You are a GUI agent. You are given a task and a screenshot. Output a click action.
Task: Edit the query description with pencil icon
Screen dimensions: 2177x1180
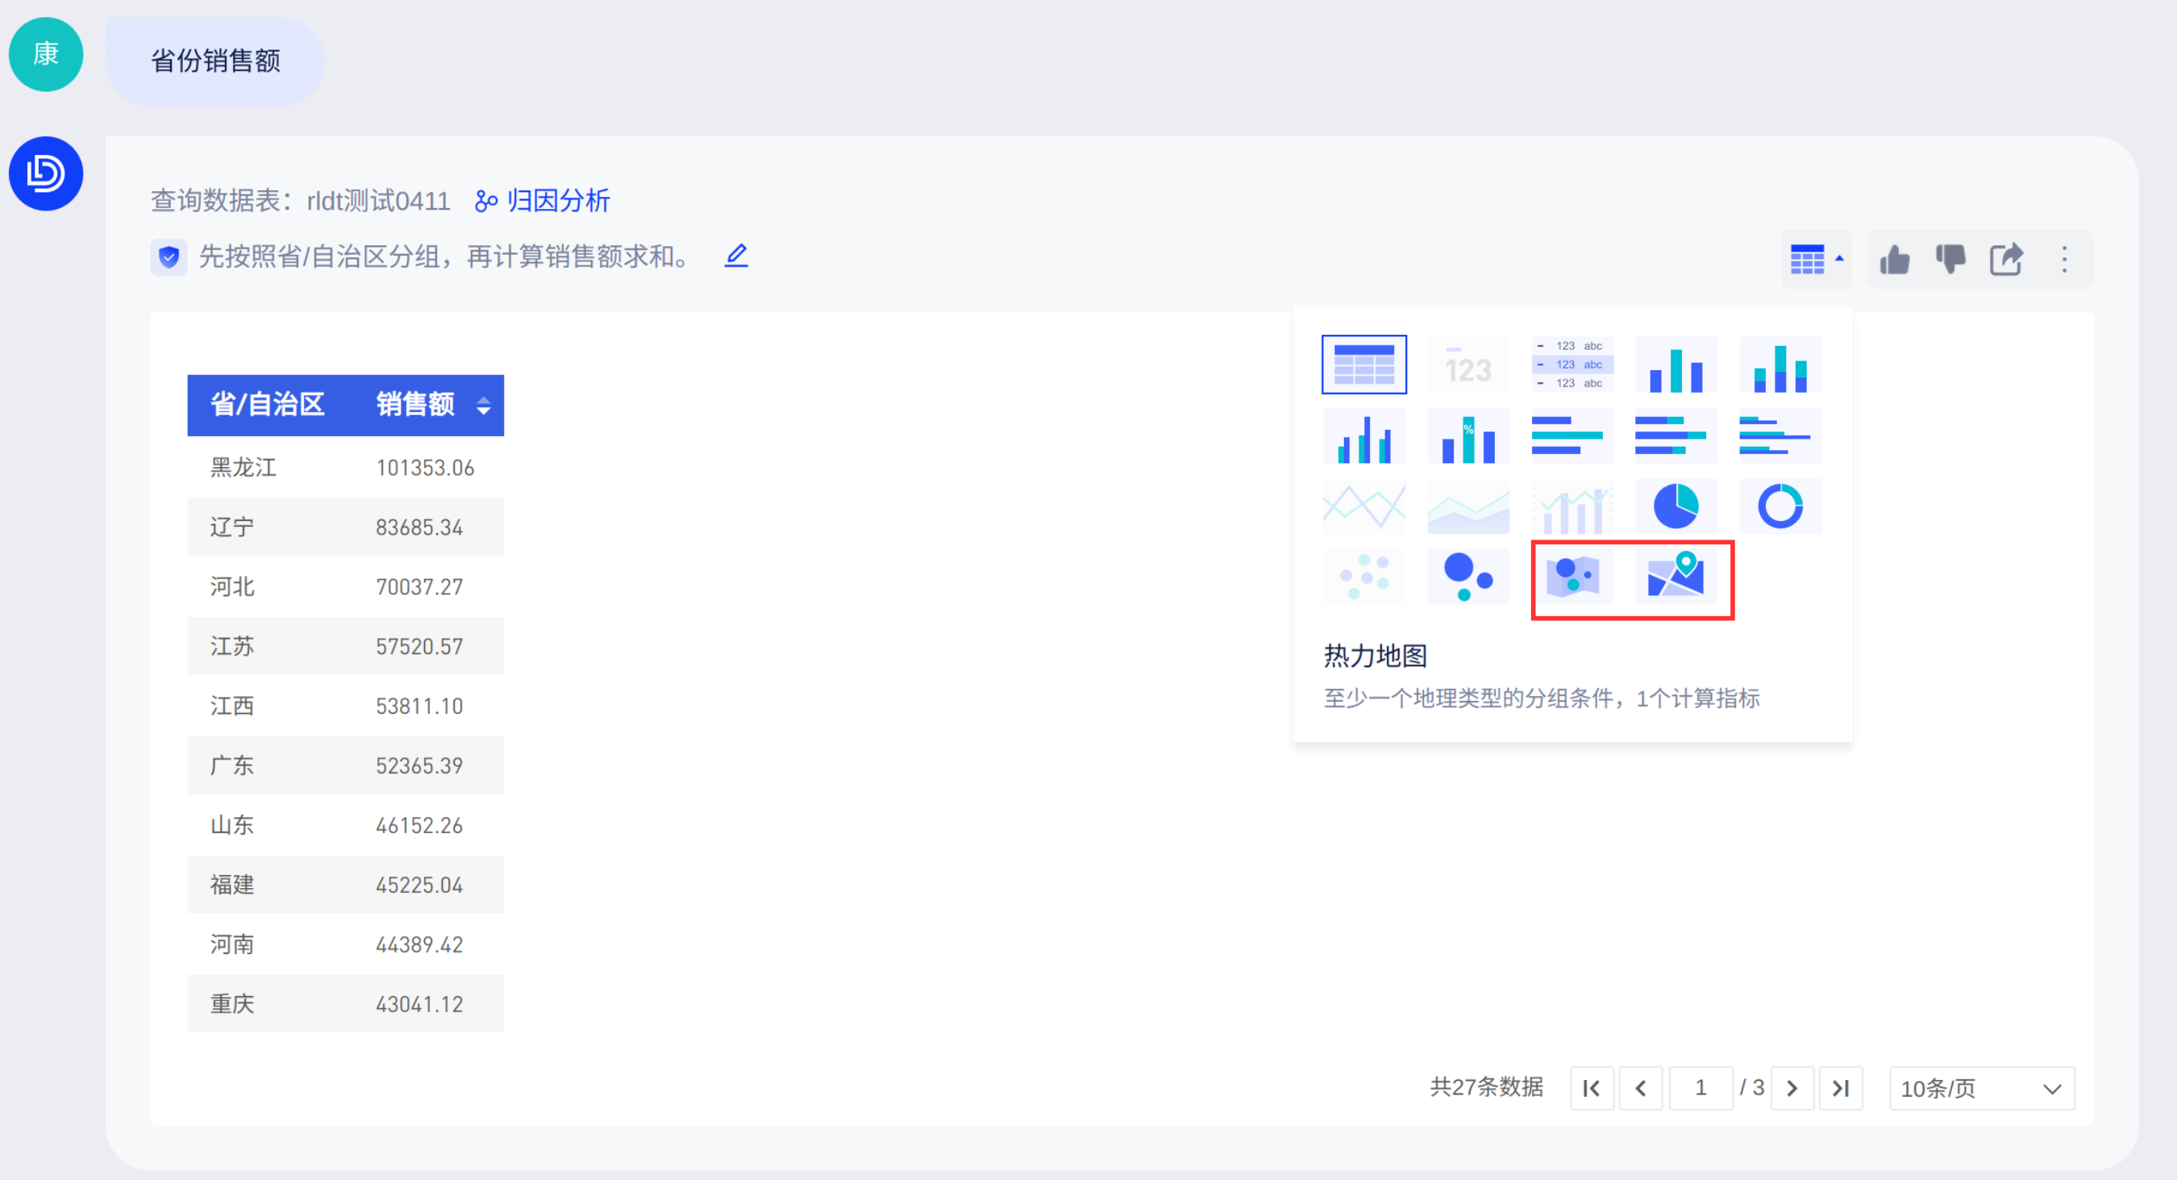click(736, 255)
